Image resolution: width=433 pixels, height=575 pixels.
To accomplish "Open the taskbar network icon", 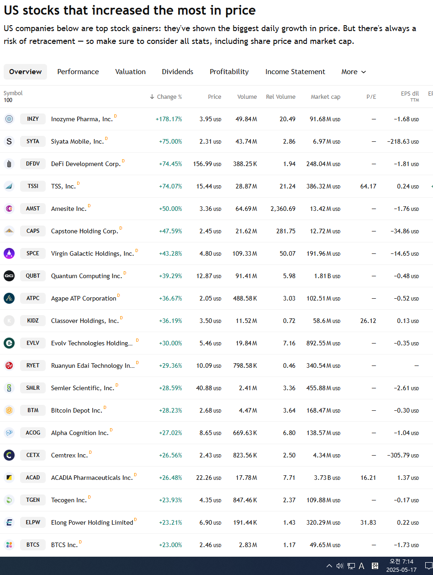I will (351, 566).
